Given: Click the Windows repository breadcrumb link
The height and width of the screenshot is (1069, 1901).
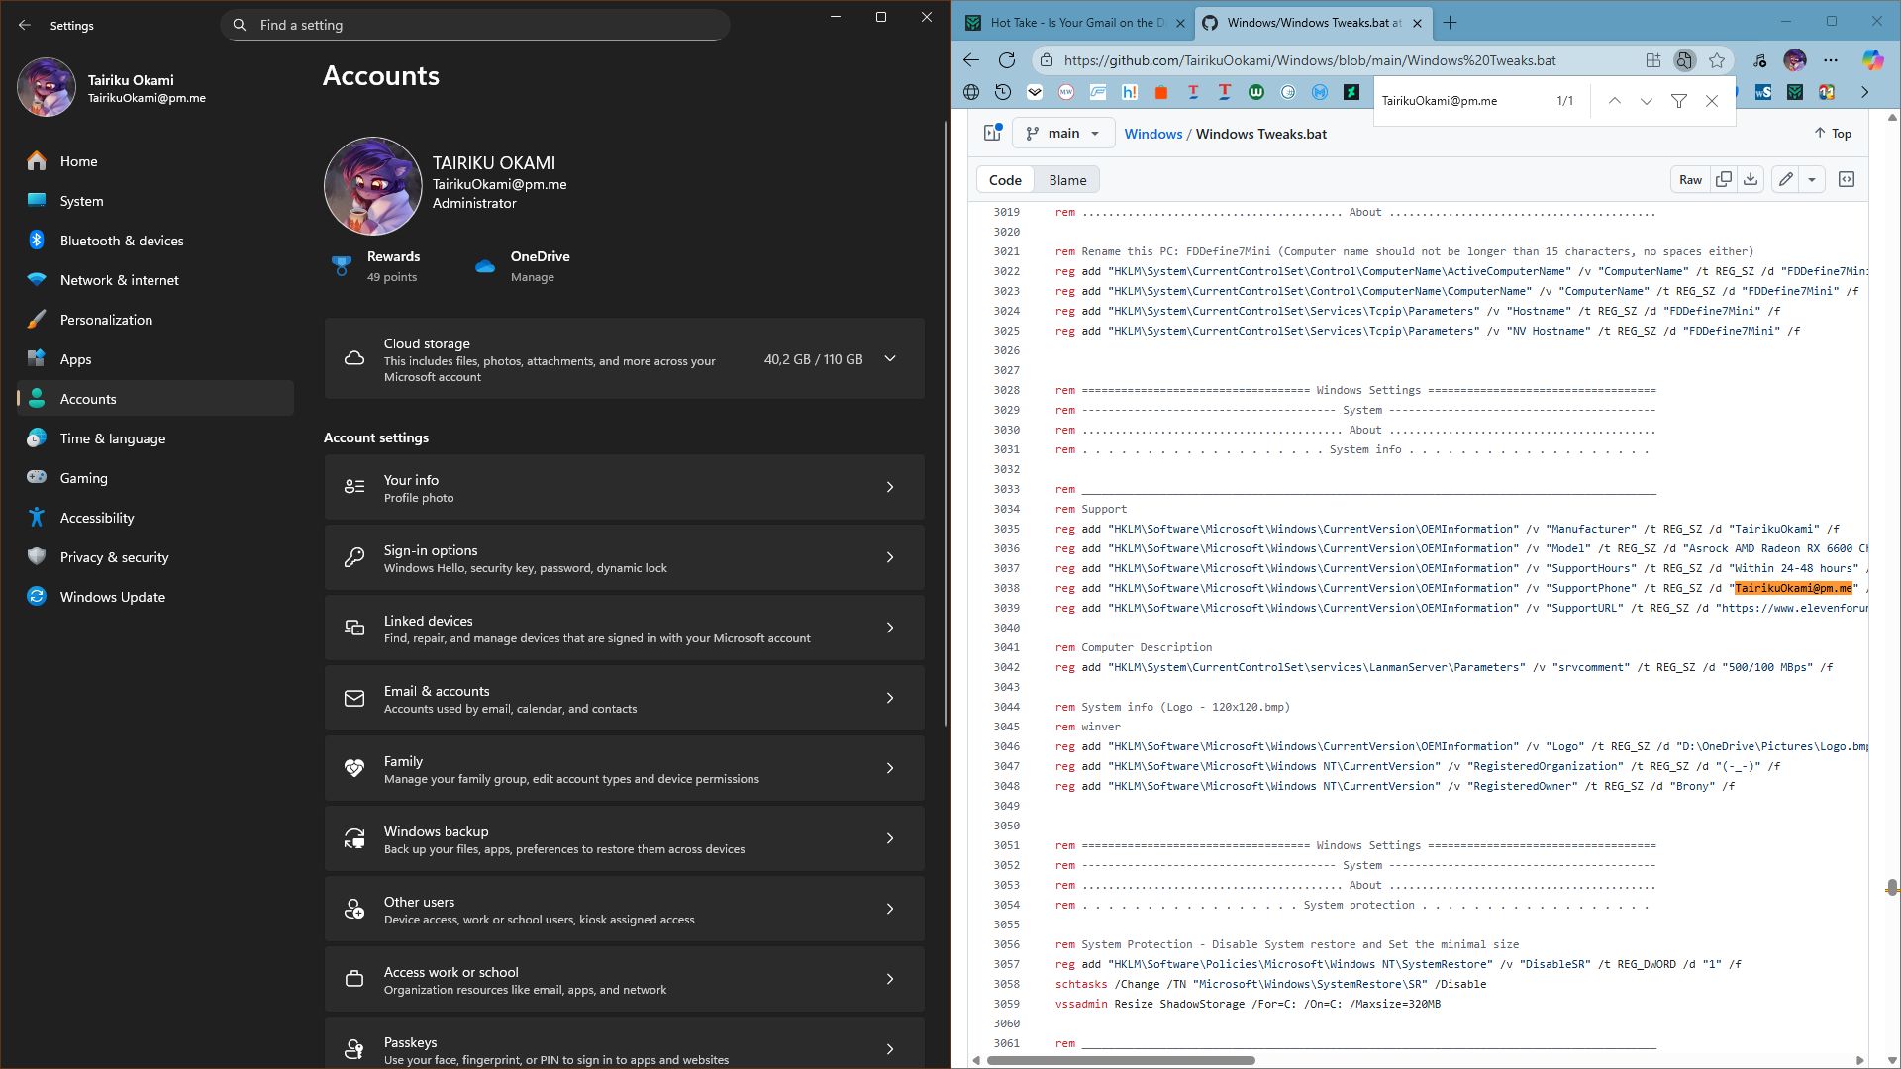Looking at the screenshot, I should pyautogui.click(x=1152, y=134).
